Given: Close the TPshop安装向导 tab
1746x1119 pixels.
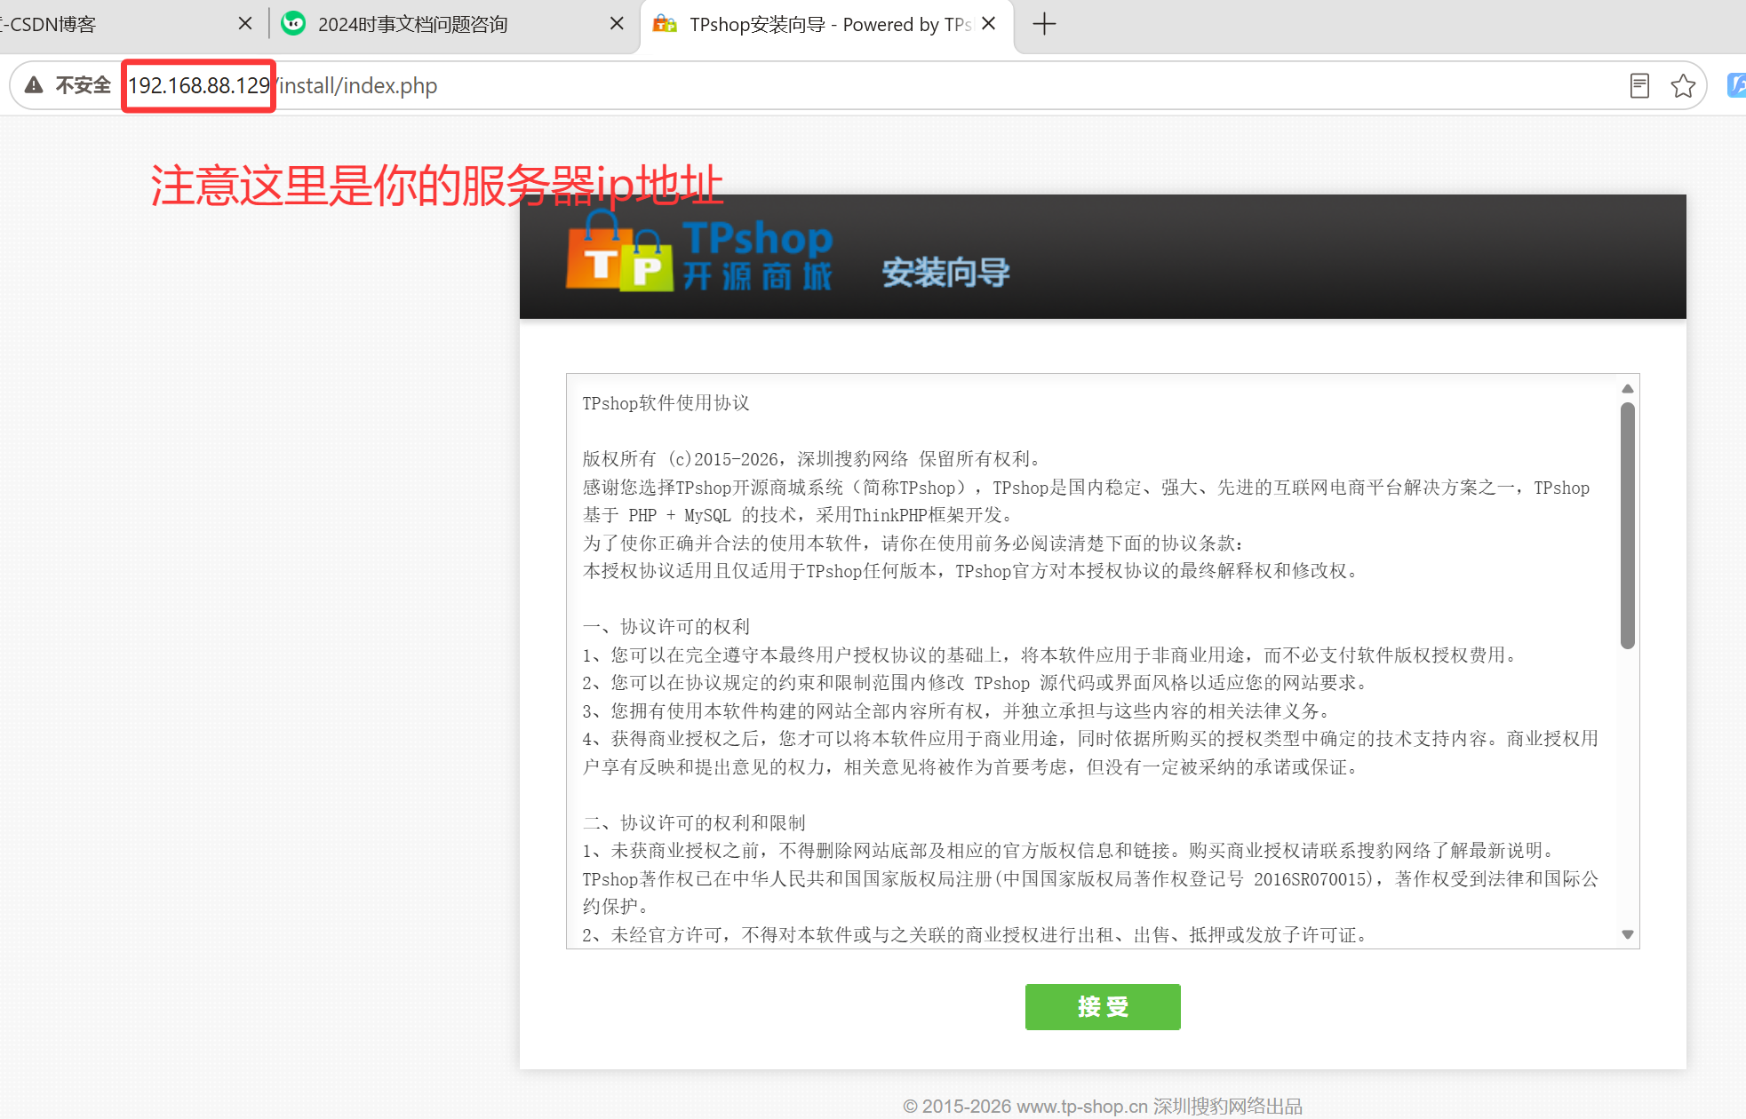Looking at the screenshot, I should click(989, 24).
